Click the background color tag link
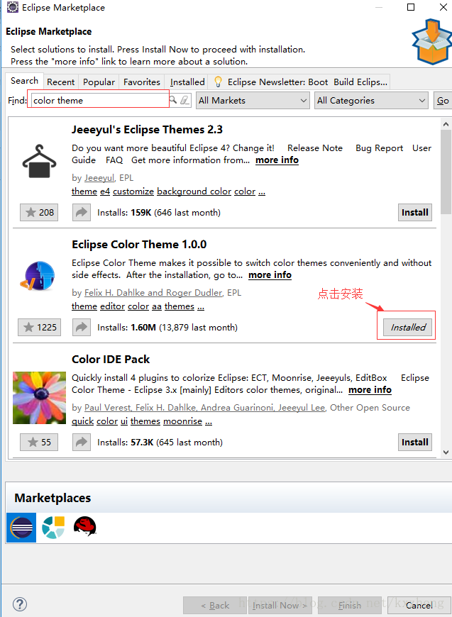The width and height of the screenshot is (452, 617). pyautogui.click(x=194, y=191)
